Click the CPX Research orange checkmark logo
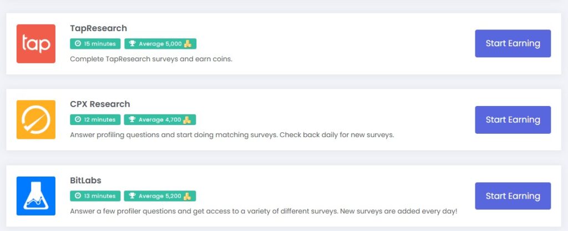 point(36,119)
